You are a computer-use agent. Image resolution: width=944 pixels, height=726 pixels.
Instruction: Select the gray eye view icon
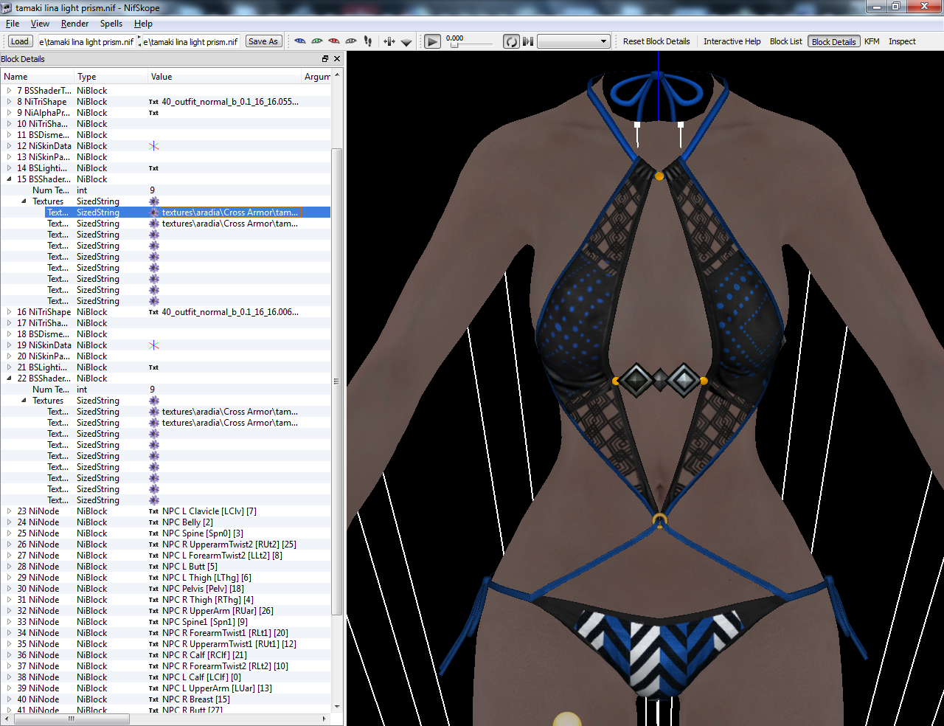(351, 41)
